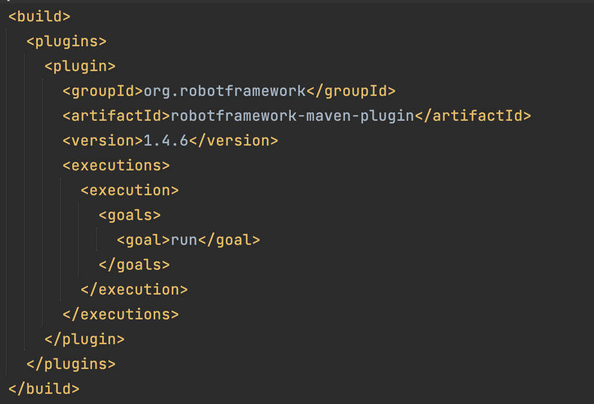Click the closing plugin tag
The image size is (594, 404).
tap(85, 340)
